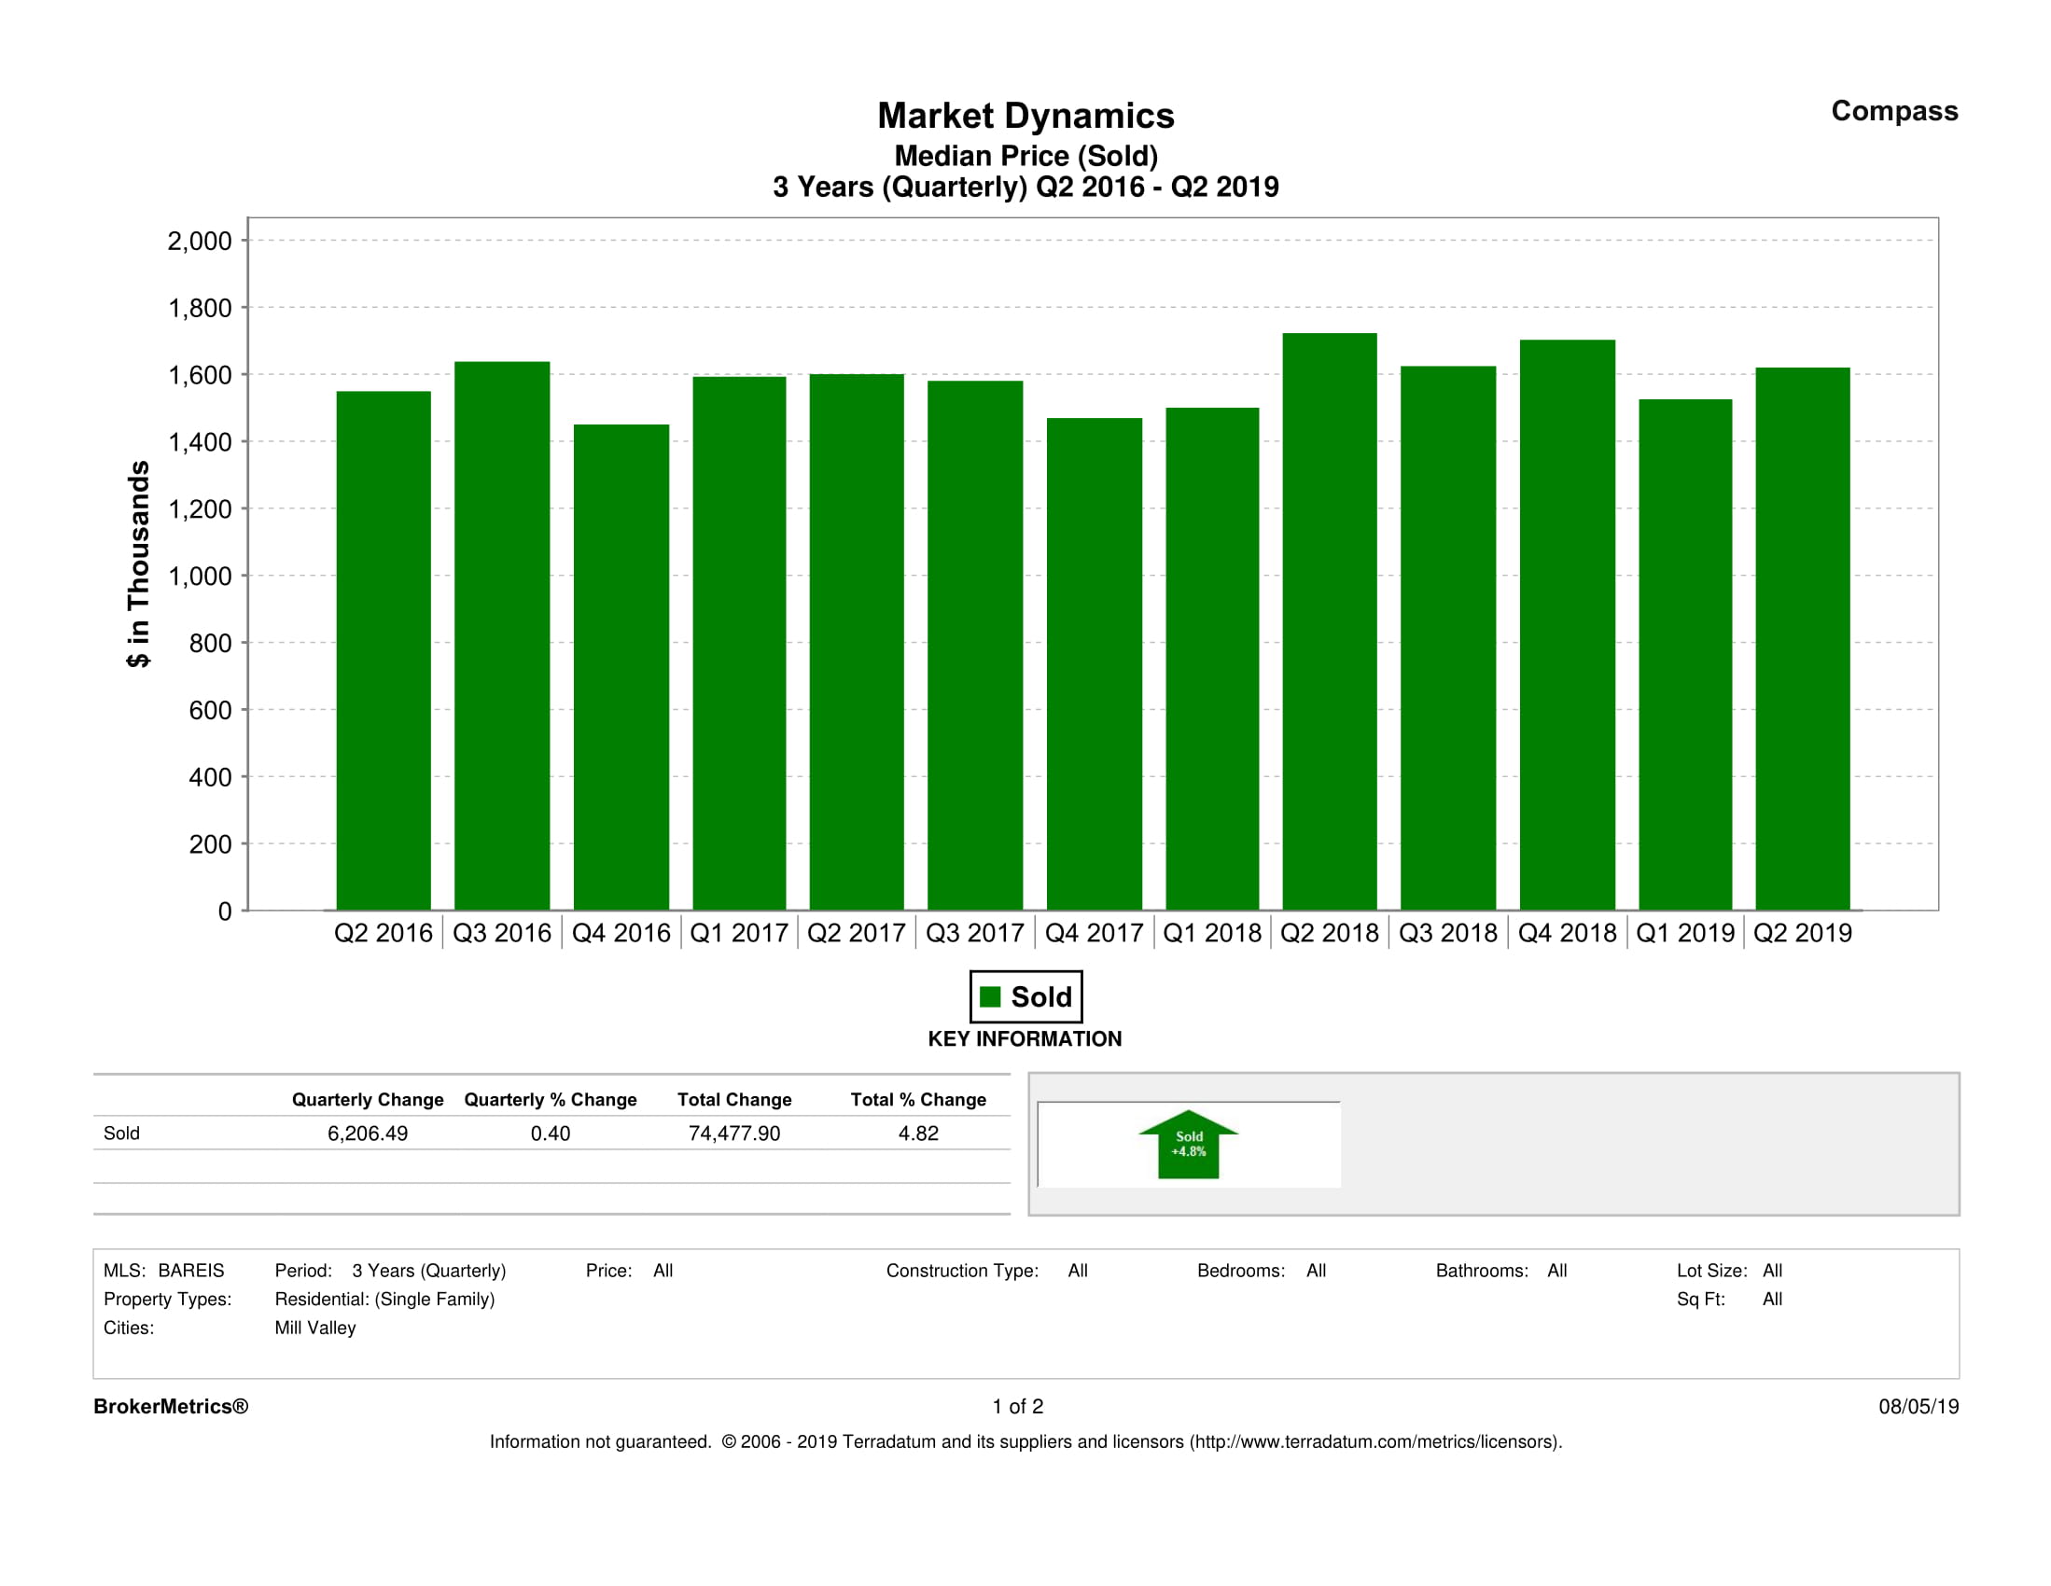The image size is (2051, 1586).
Task: Click the Q2 2018 bar in chart
Action: point(1329,621)
